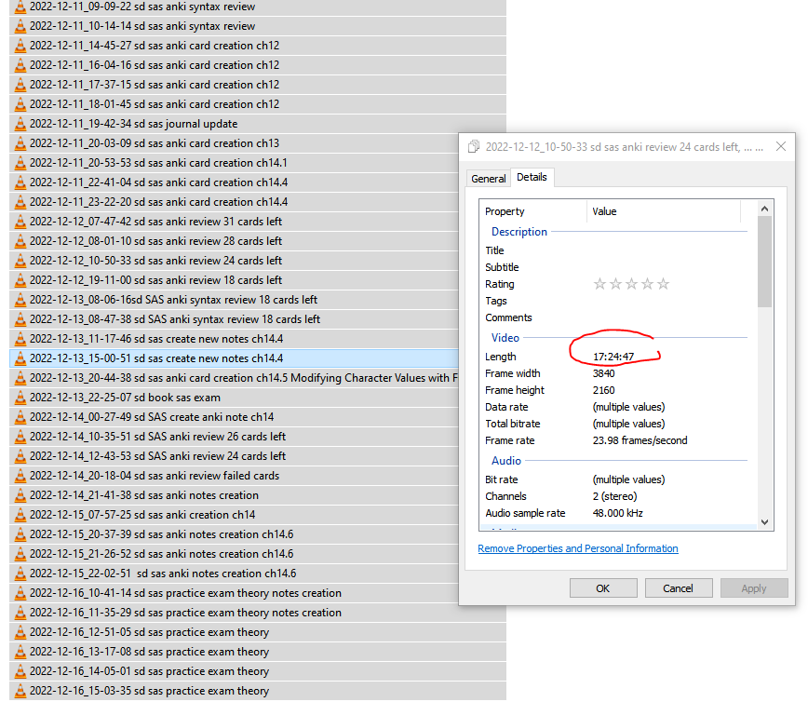808x702 pixels.
Task: Click the Apply button
Action: click(x=754, y=587)
